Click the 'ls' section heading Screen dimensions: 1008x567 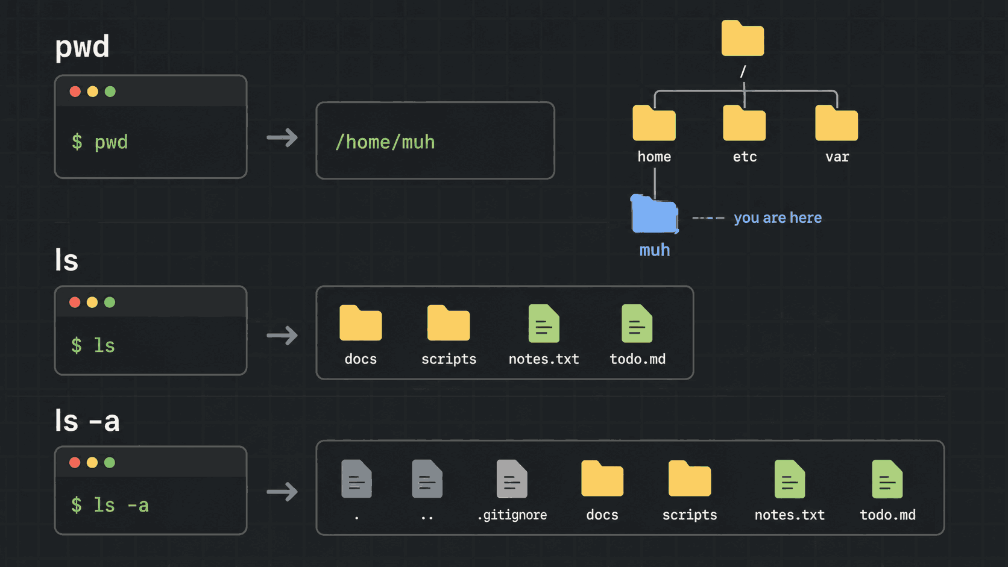(x=66, y=260)
